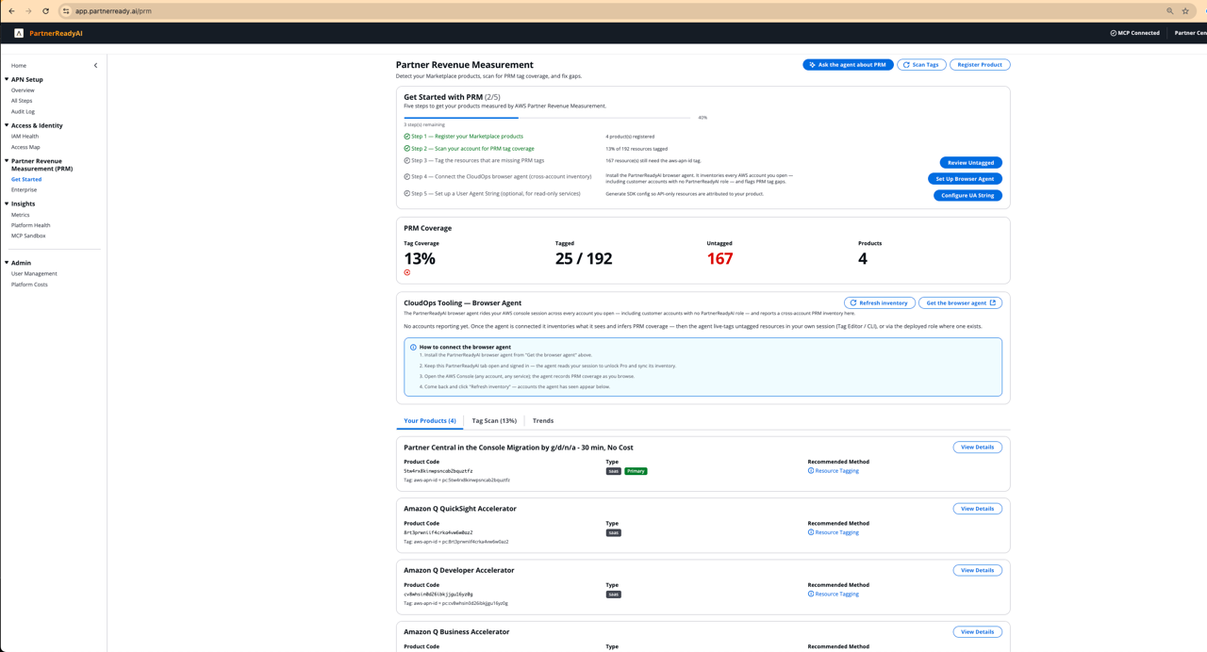Viewport: 1207px width, 652px height.
Task: Click the Step 5 pending clock icon
Action: point(407,194)
